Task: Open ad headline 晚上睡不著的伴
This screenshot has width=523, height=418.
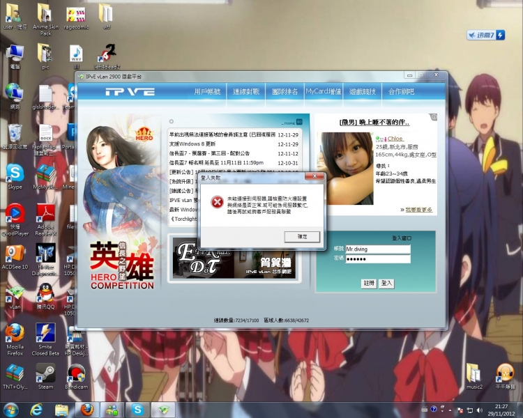Action: tap(374, 123)
